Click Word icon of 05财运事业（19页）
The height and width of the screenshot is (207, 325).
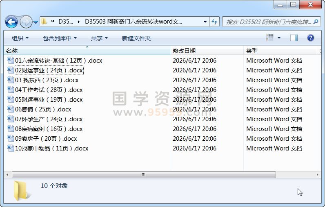[10, 99]
